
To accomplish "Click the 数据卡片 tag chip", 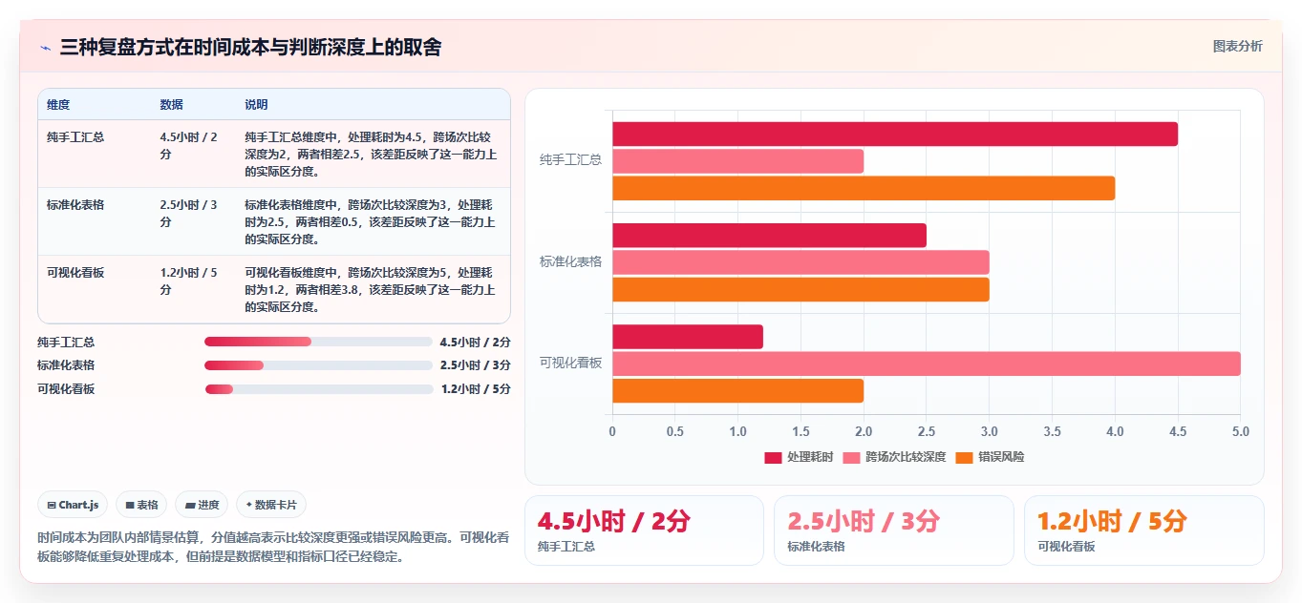I will [271, 505].
